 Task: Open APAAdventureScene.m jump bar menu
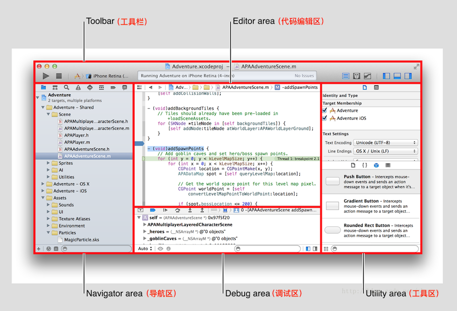(242, 88)
